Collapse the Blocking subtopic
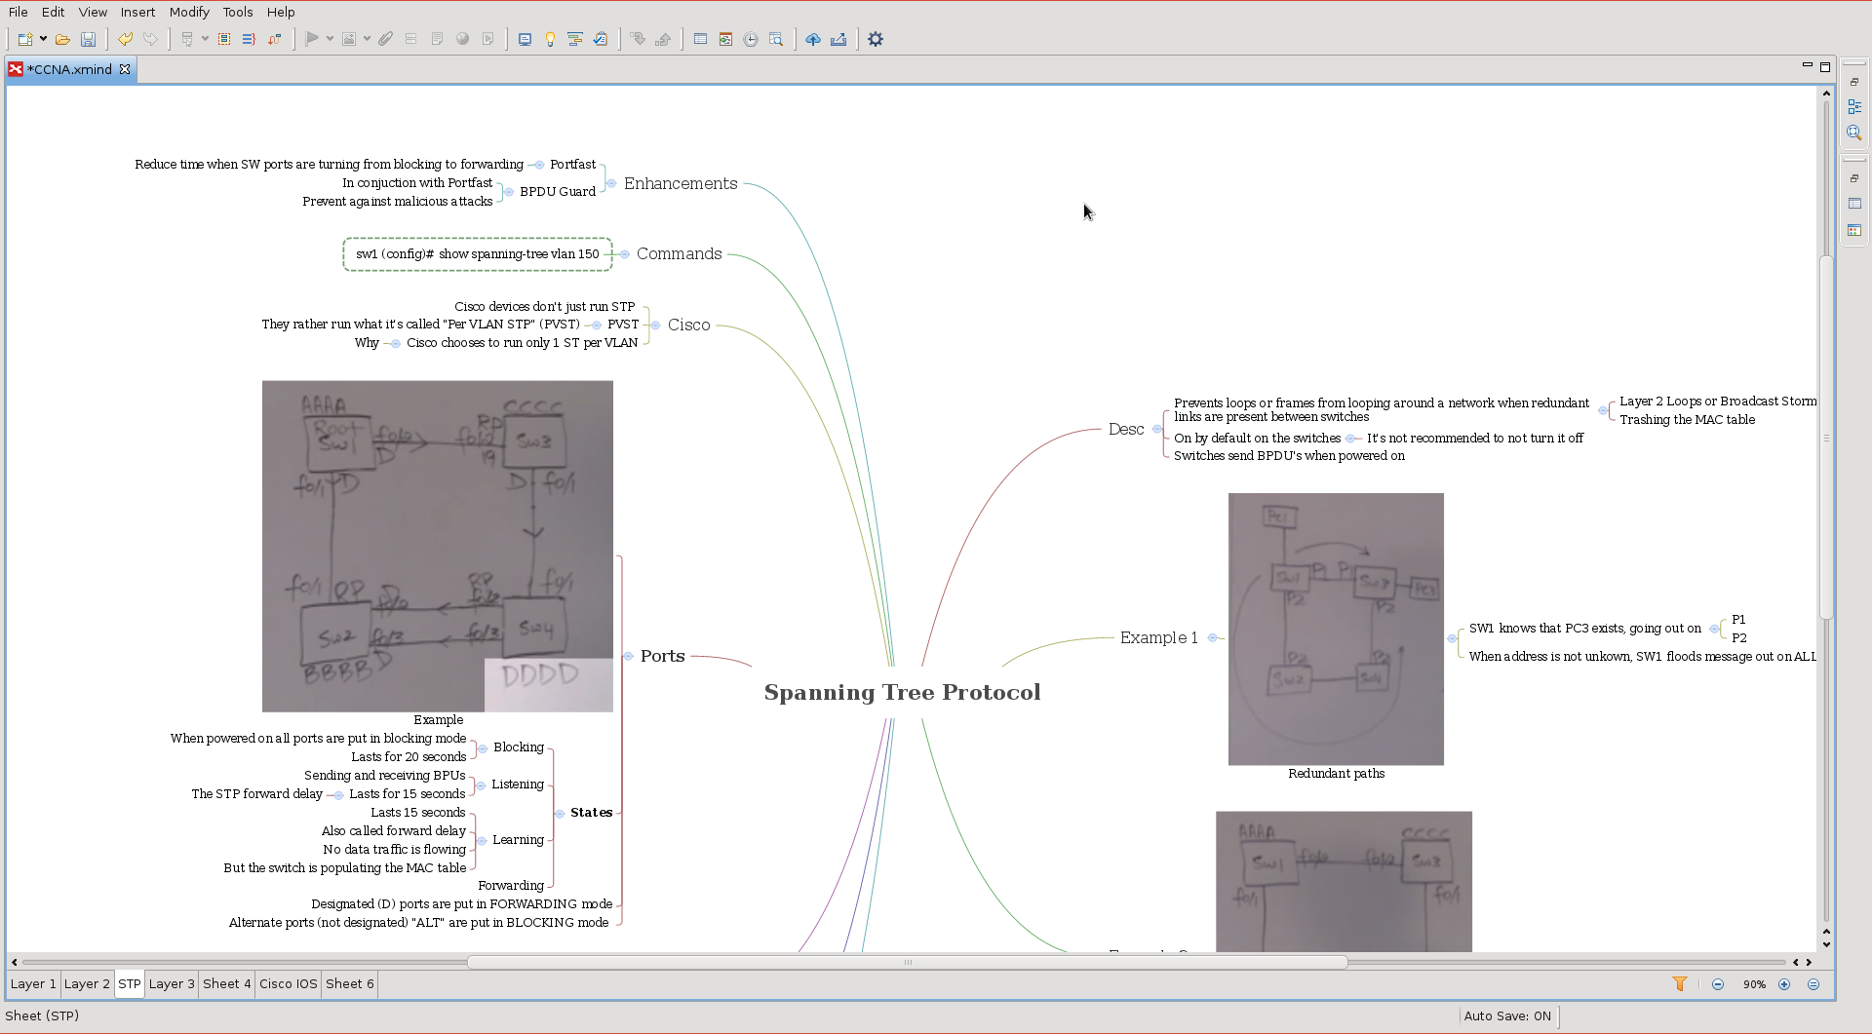The height and width of the screenshot is (1034, 1872). [482, 748]
